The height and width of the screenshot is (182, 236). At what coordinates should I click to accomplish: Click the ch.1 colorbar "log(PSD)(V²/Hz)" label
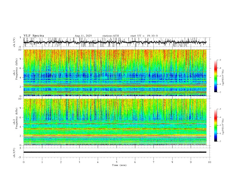[223, 78]
